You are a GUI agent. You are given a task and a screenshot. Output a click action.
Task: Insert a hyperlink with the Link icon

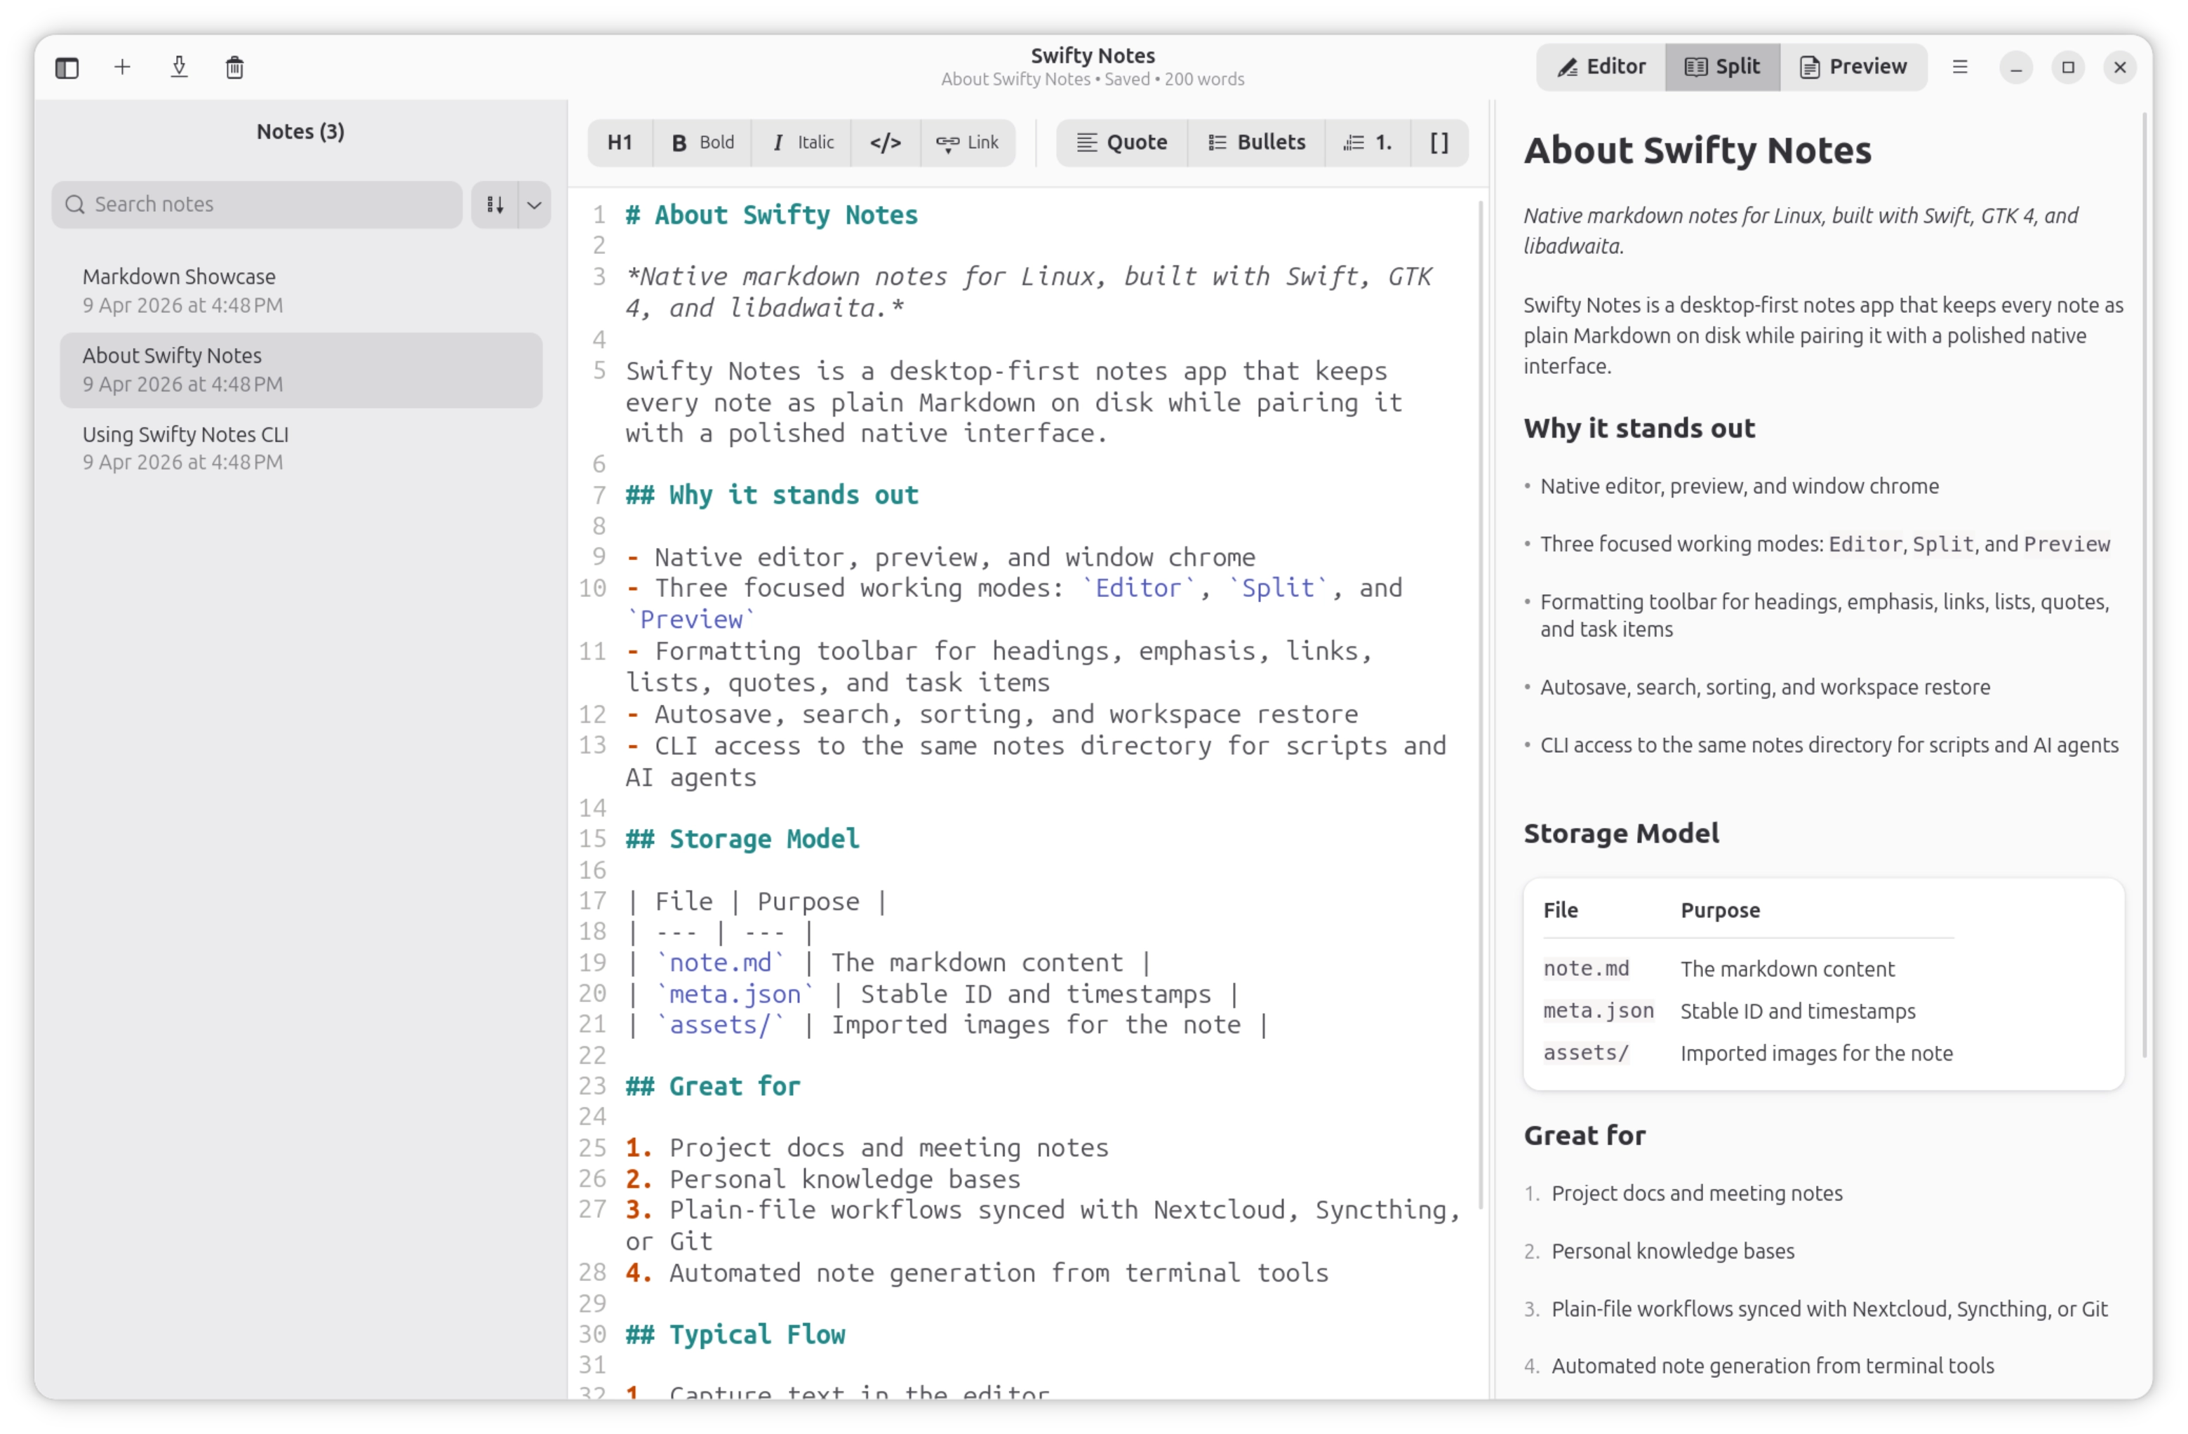967,142
